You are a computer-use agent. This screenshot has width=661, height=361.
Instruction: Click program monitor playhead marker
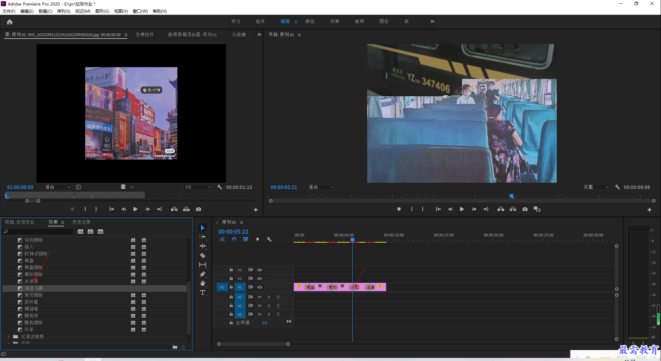512,196
